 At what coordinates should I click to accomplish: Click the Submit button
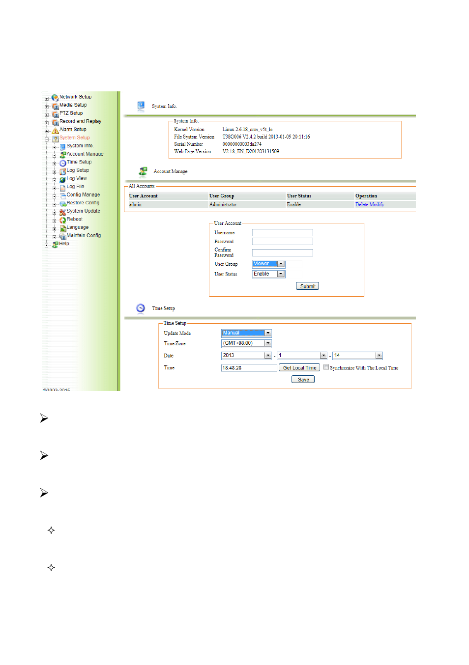[x=307, y=286]
